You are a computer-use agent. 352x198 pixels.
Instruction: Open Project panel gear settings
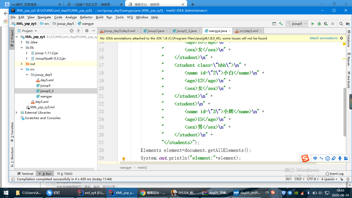click(x=87, y=31)
